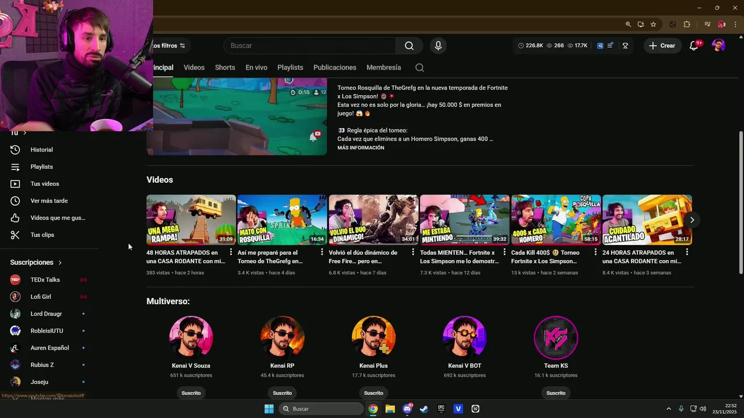Open options menu for Todas MIENTEN video
Image resolution: width=744 pixels, height=418 pixels.
(x=505, y=252)
